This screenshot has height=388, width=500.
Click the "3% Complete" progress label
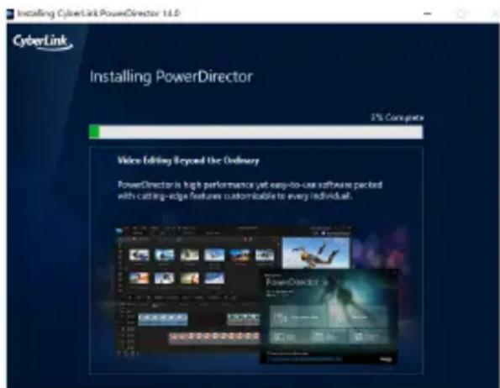397,118
